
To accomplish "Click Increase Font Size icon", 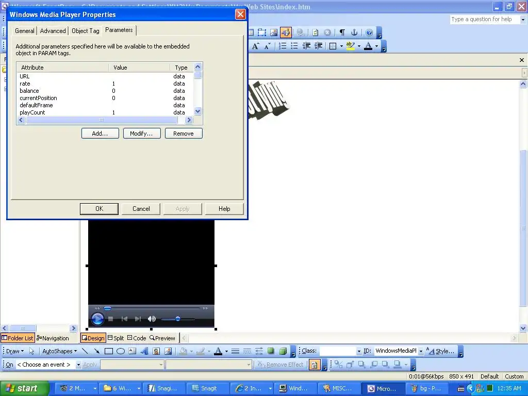I will pos(256,46).
